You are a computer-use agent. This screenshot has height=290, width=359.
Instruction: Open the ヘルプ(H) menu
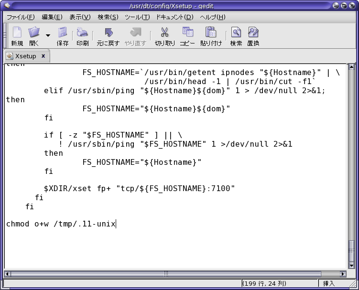[x=212, y=17]
